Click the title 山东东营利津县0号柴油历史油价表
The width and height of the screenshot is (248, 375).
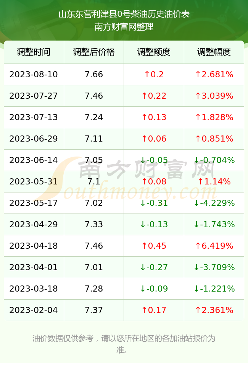coord(124,14)
